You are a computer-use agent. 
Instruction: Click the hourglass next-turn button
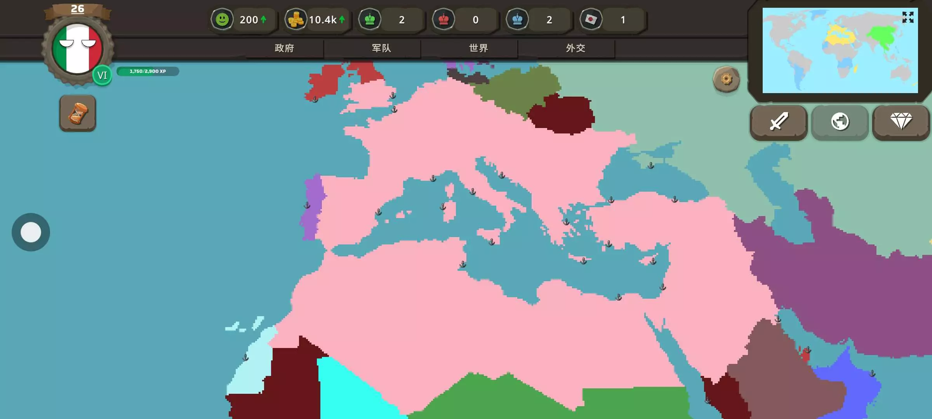pos(78,113)
